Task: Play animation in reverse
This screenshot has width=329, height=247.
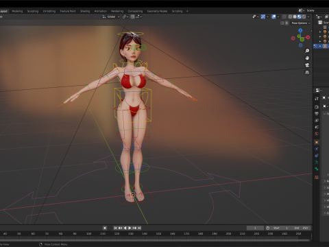Action: tap(125, 228)
